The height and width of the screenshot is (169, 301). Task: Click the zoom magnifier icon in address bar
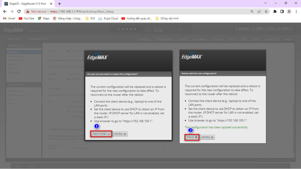pyautogui.click(x=252, y=11)
